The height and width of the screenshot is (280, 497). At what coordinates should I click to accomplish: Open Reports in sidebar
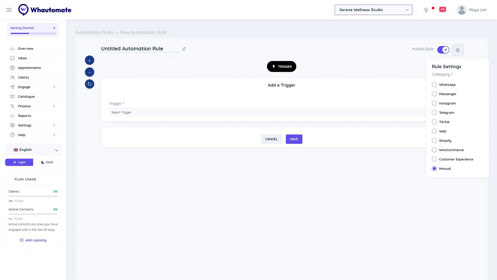pos(33,116)
